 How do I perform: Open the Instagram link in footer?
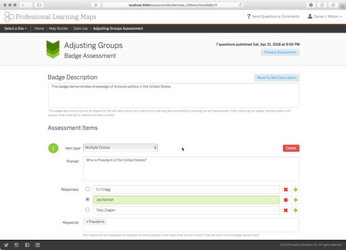(x=16, y=245)
